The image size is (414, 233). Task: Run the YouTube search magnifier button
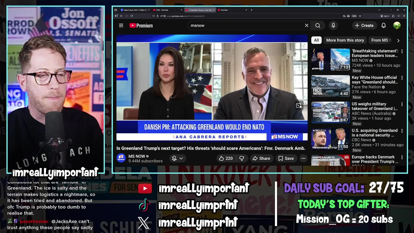point(318,26)
